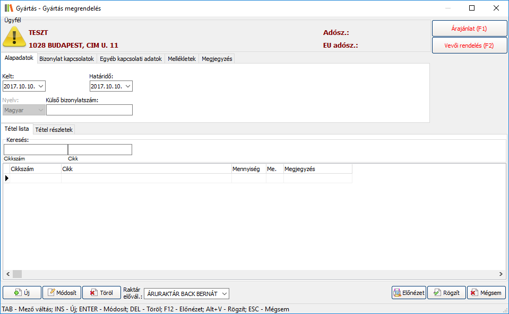Viewport: 509px width, 314px height.
Task: Open the Mellékletek attachments tab
Action: [182, 59]
